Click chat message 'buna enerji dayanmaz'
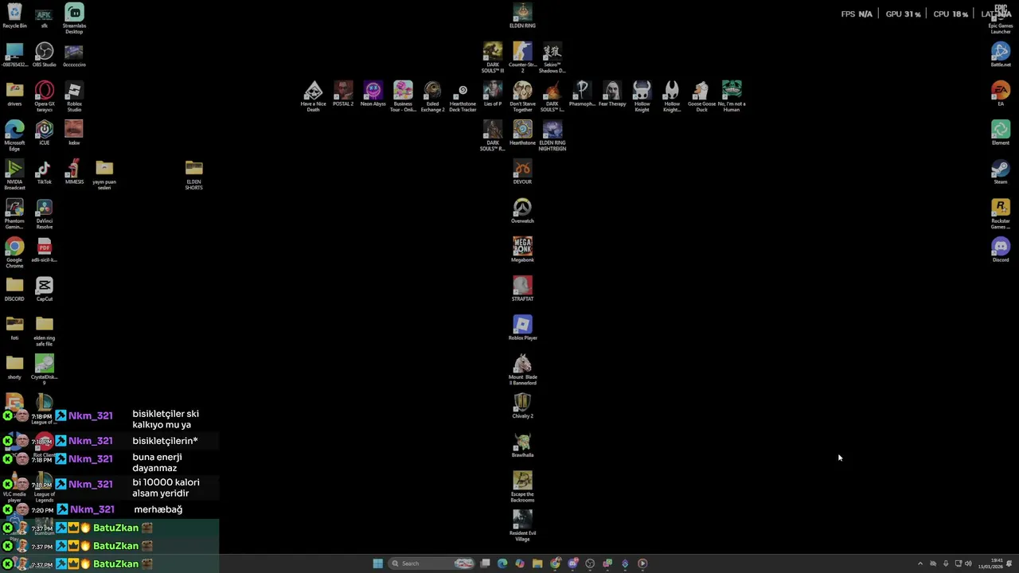The image size is (1019, 573). [x=157, y=462]
